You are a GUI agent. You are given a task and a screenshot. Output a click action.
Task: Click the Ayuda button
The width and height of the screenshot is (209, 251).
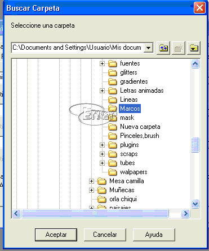[x=154, y=235]
